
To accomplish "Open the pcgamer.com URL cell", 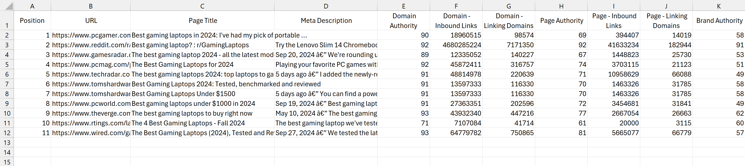I will pos(91,35).
